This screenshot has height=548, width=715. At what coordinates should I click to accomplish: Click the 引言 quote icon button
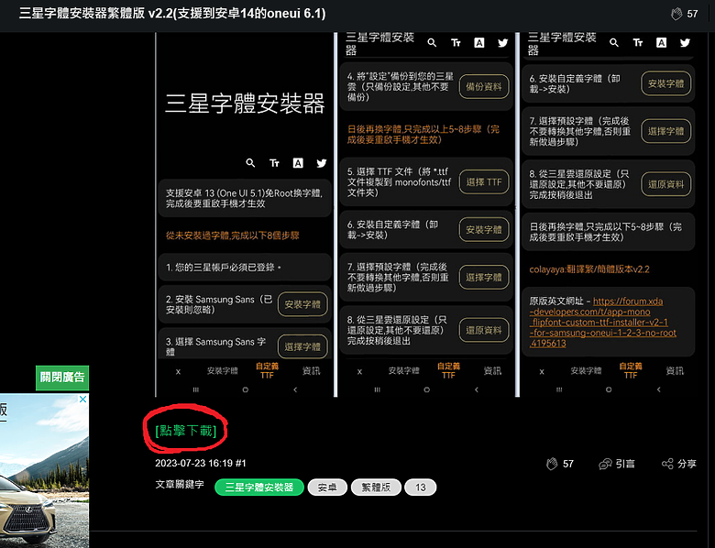point(617,464)
